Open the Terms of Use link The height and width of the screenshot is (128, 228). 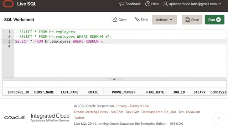tap(139, 106)
